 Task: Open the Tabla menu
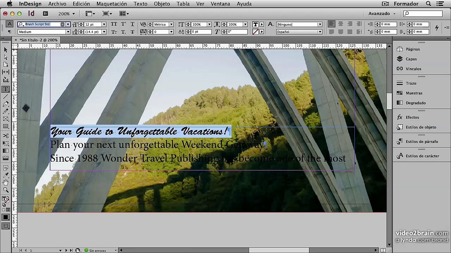coord(183,4)
